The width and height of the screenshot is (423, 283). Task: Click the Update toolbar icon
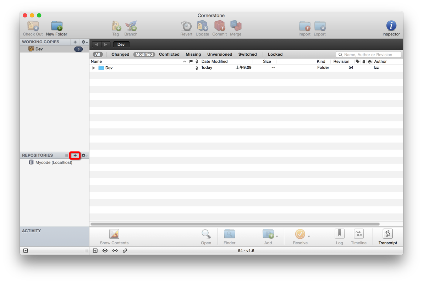coord(202,26)
